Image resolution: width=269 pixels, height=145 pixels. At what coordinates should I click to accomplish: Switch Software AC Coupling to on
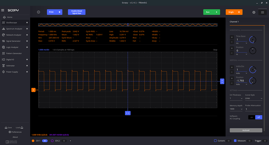tap(252, 117)
